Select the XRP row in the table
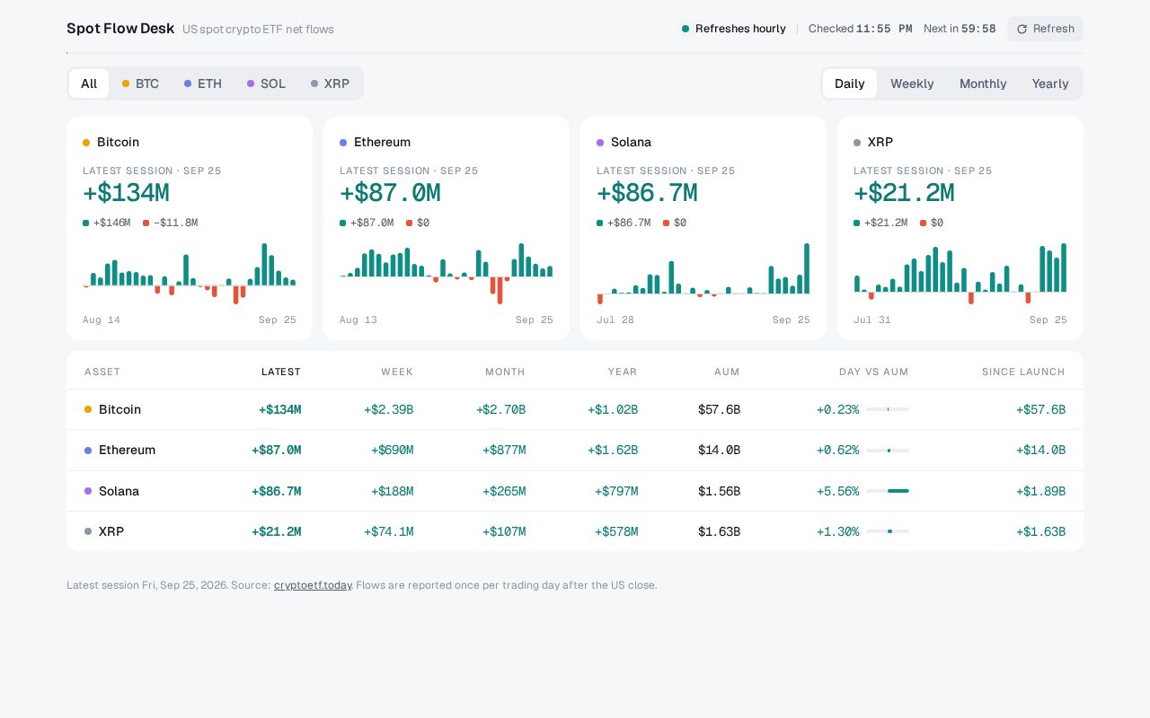Screen dimensions: 1150x718 (575, 531)
